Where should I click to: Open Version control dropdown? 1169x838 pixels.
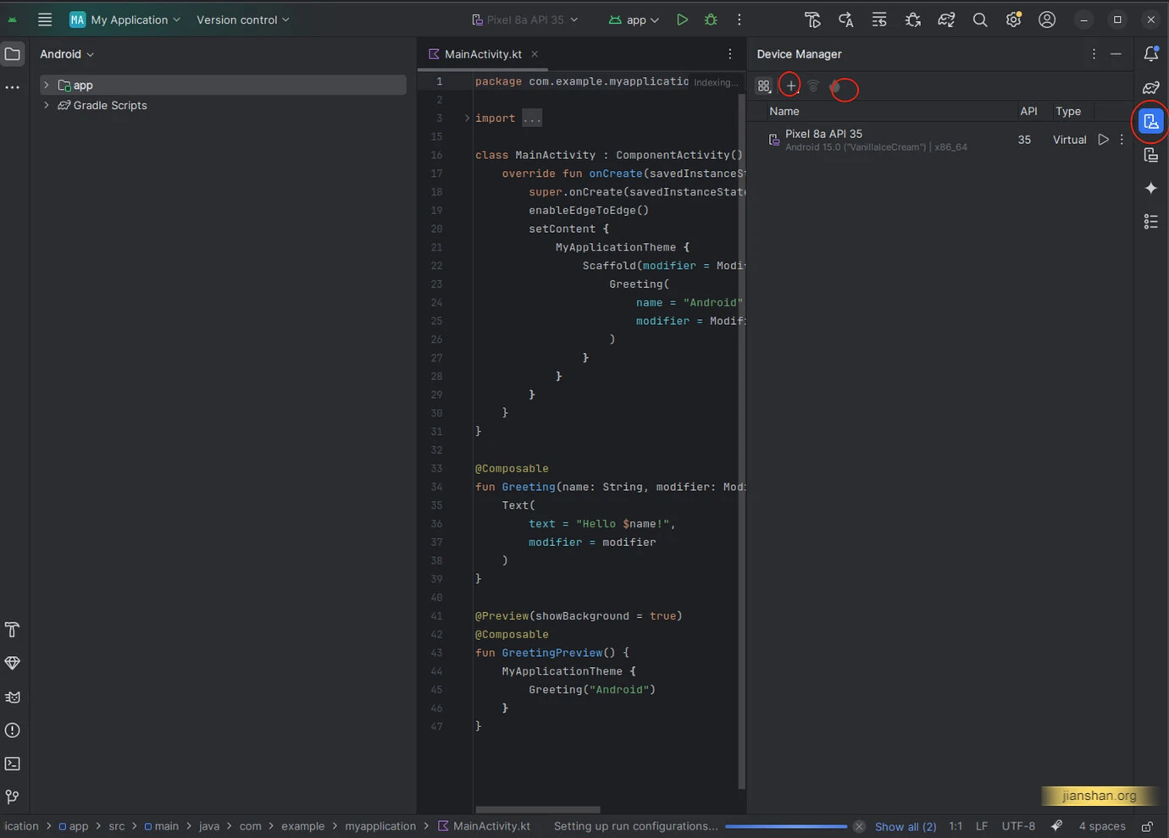click(x=243, y=19)
